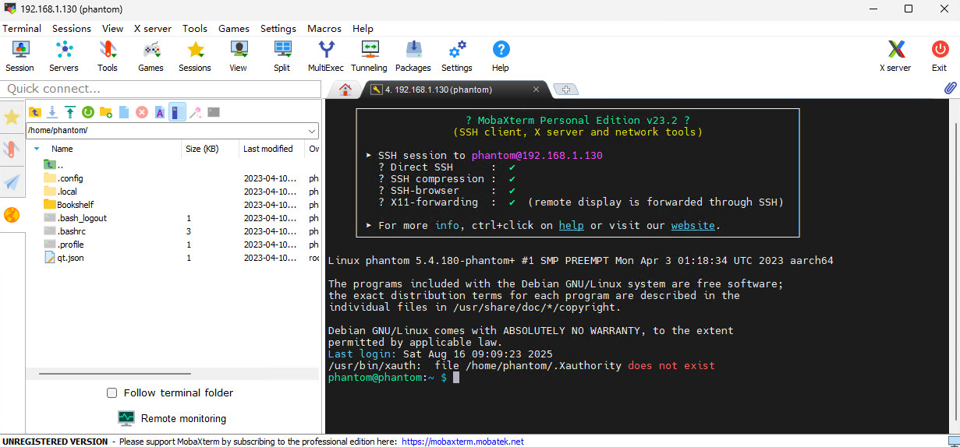
Task: Open the Settings menu
Action: click(278, 28)
